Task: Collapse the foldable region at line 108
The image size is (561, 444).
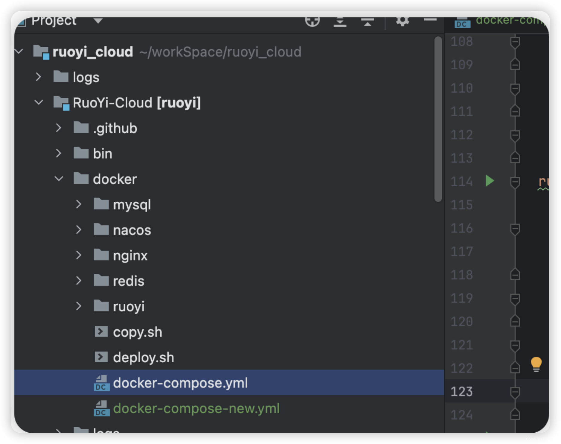Action: point(515,42)
